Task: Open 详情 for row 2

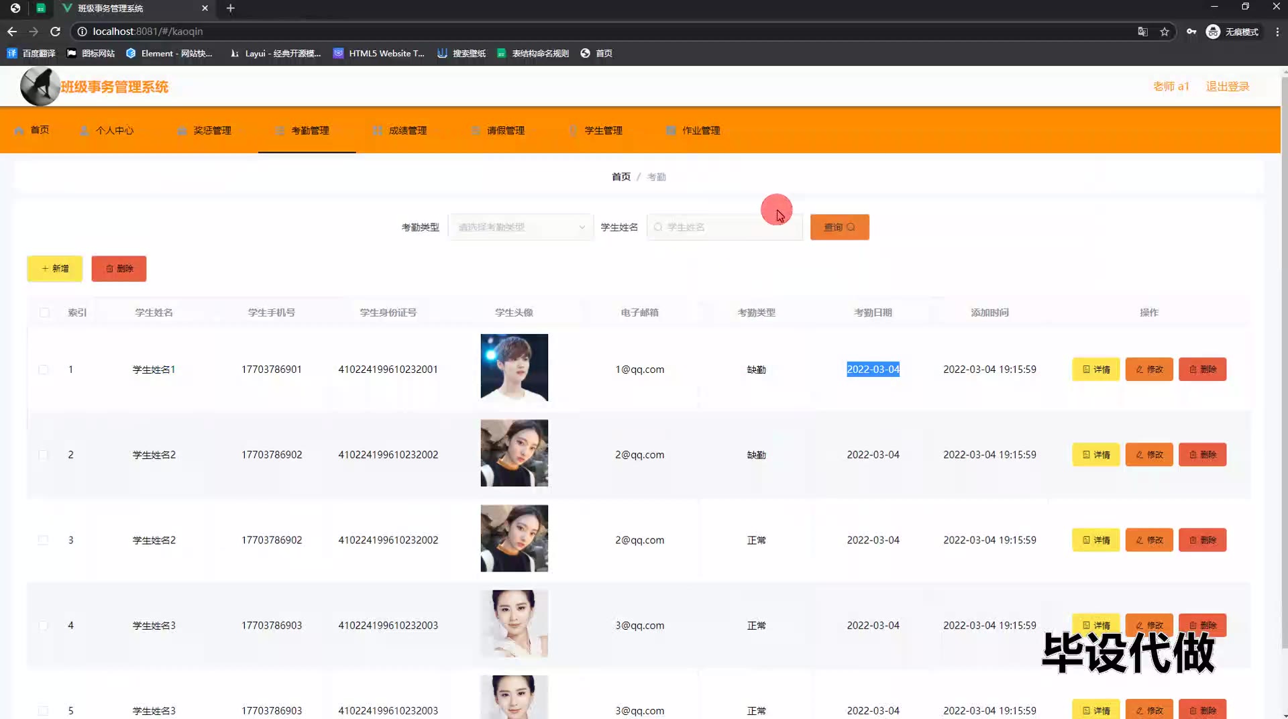Action: pyautogui.click(x=1096, y=455)
